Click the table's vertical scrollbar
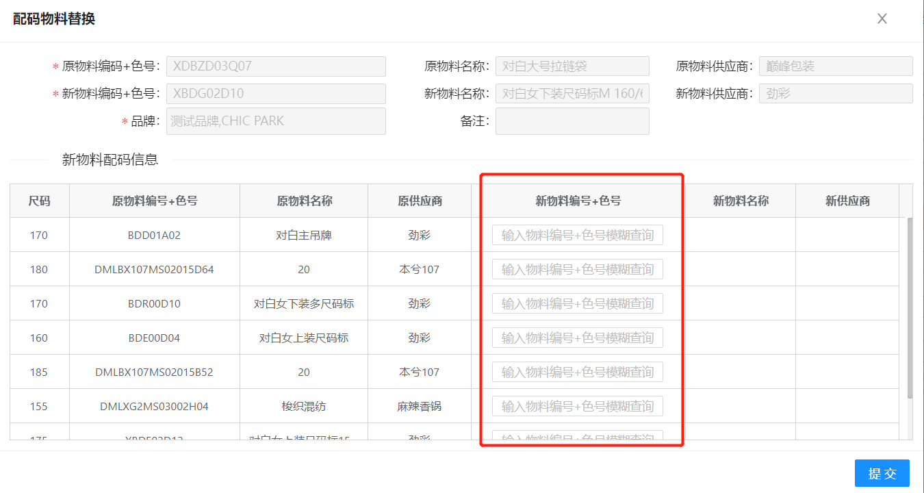The image size is (924, 493). 910,308
